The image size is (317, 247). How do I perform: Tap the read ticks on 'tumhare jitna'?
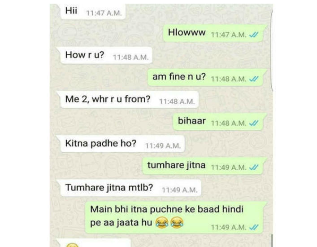(253, 168)
